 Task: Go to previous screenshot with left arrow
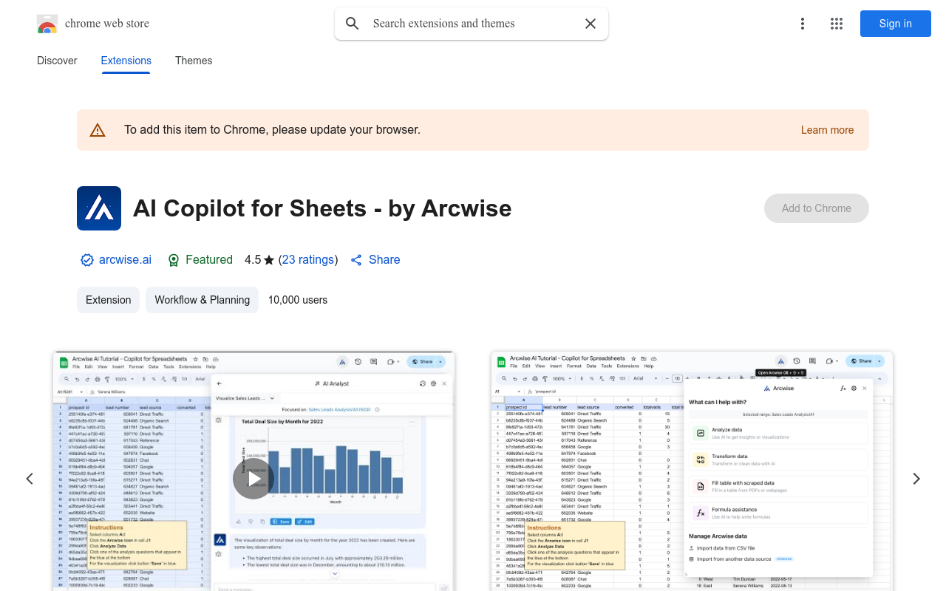tap(30, 479)
